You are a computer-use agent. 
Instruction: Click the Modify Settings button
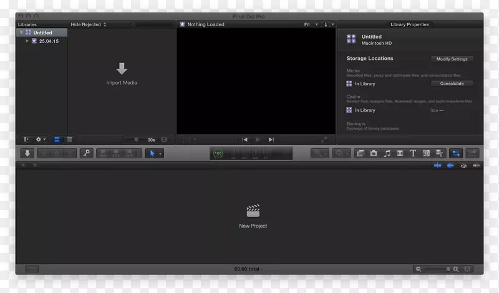452,59
